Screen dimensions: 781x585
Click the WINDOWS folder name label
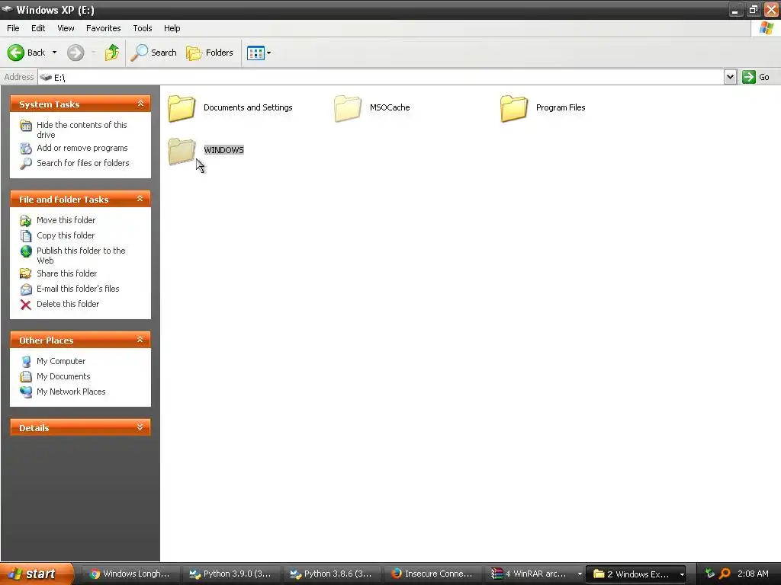click(x=223, y=150)
